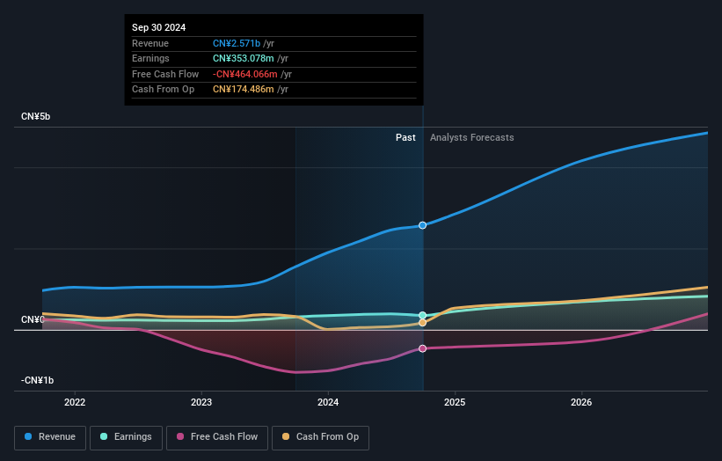Click the CN¥5b y-axis label

click(x=35, y=116)
